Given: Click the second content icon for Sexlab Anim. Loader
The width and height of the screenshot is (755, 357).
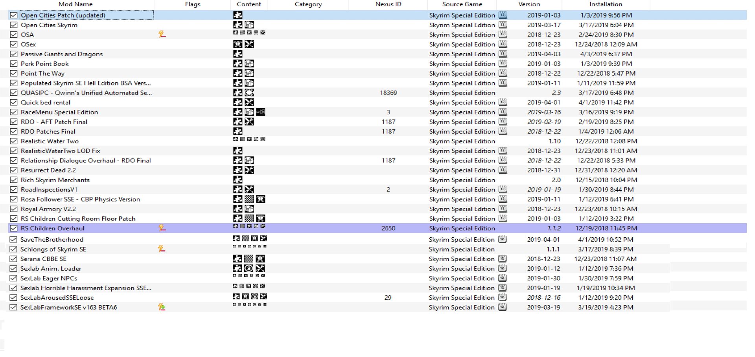Looking at the screenshot, I should click(x=249, y=268).
